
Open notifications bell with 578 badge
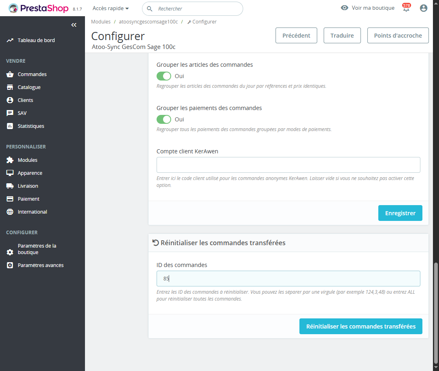coord(406,8)
